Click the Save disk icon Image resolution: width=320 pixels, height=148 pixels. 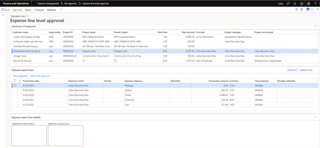point(3,10)
